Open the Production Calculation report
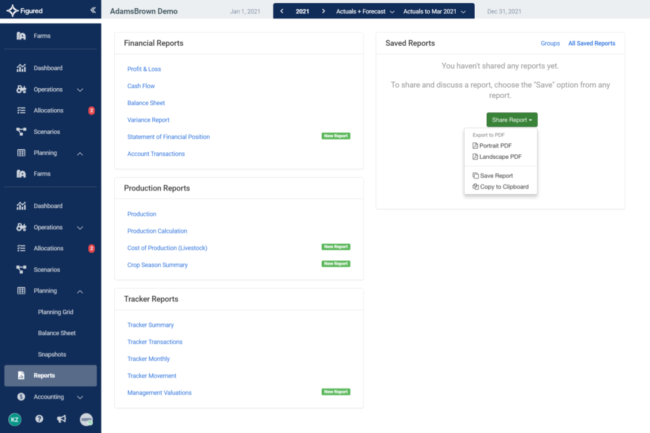The width and height of the screenshot is (650, 433). click(157, 231)
